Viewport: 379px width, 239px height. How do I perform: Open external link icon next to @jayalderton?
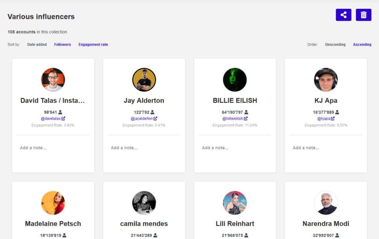tap(155, 118)
